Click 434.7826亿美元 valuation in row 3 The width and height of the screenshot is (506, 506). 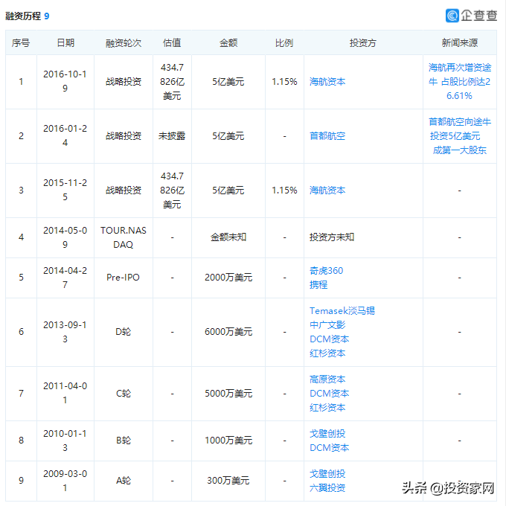[x=172, y=190]
